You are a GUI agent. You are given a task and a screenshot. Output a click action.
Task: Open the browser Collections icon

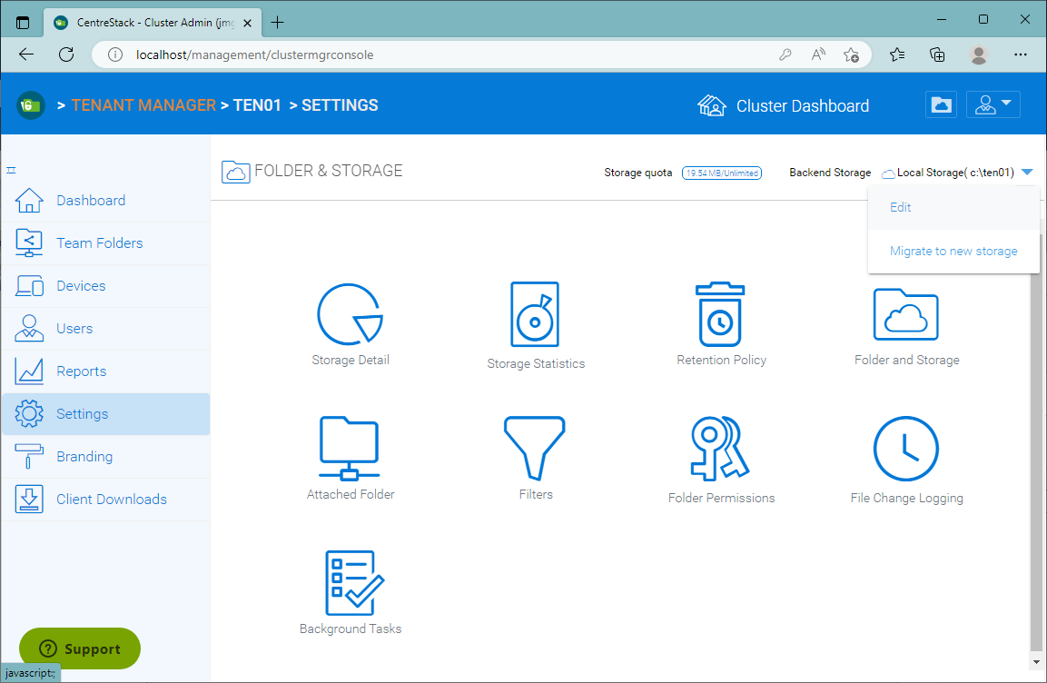(x=937, y=54)
